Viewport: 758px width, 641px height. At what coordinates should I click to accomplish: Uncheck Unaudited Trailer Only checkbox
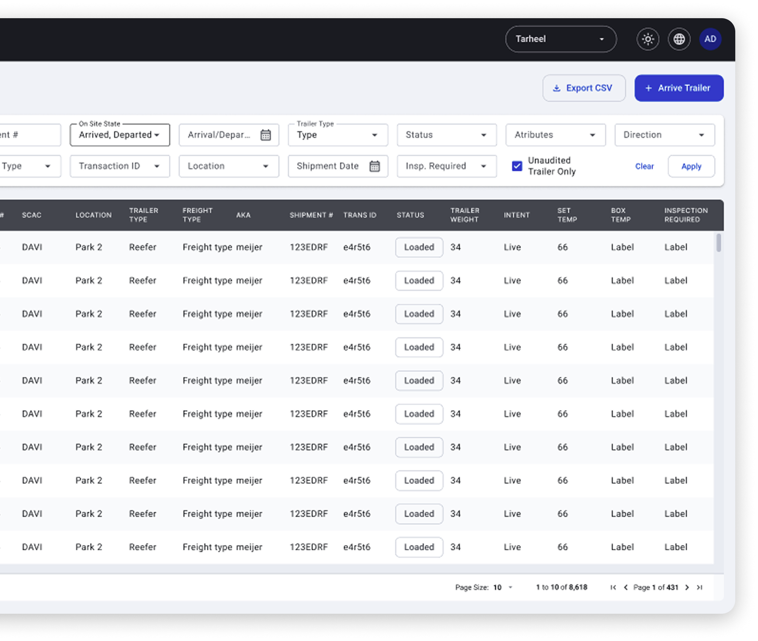517,166
